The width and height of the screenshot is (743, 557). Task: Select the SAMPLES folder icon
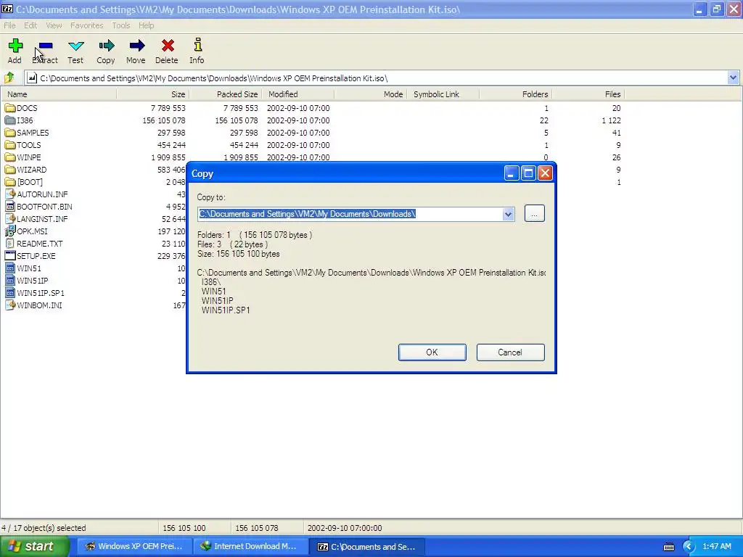coord(10,133)
